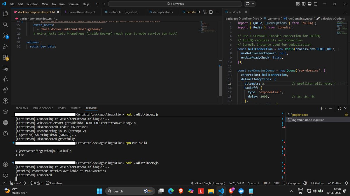Open the Search view in activity bar
Image resolution: width=350 pixels, height=196 pixels.
coord(5,24)
